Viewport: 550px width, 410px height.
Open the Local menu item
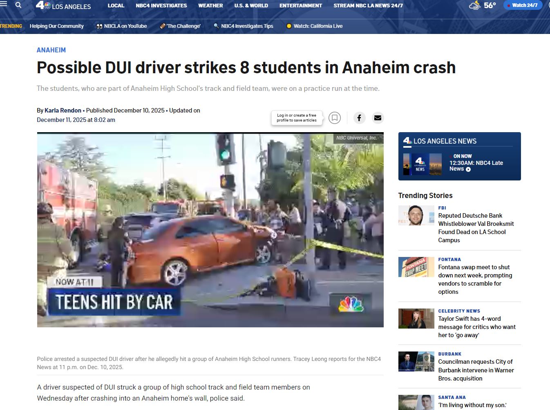116,6
